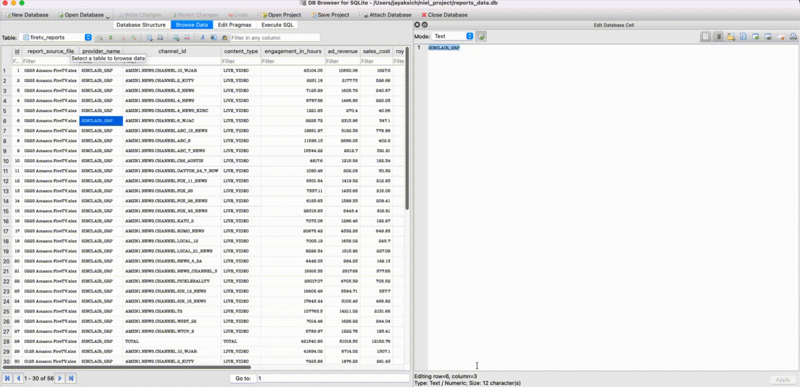800x387 pixels.
Task: Select the Browse Data tab
Action: (x=192, y=25)
